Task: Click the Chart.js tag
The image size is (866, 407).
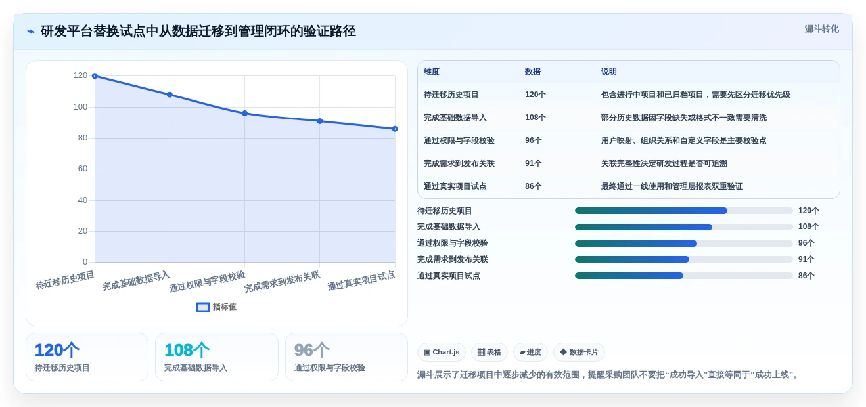Action: (x=442, y=353)
